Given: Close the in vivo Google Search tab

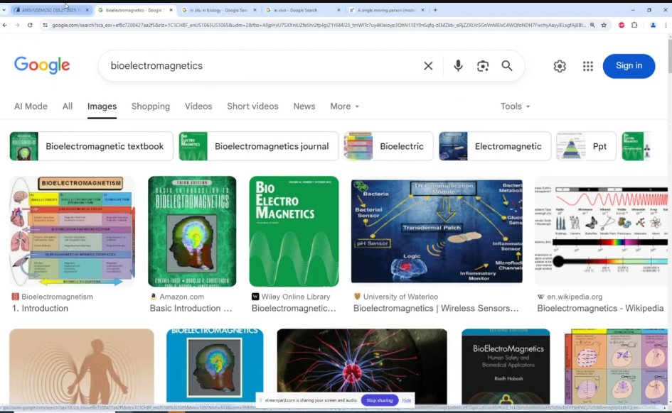Looking at the screenshot, I should pos(338,10).
